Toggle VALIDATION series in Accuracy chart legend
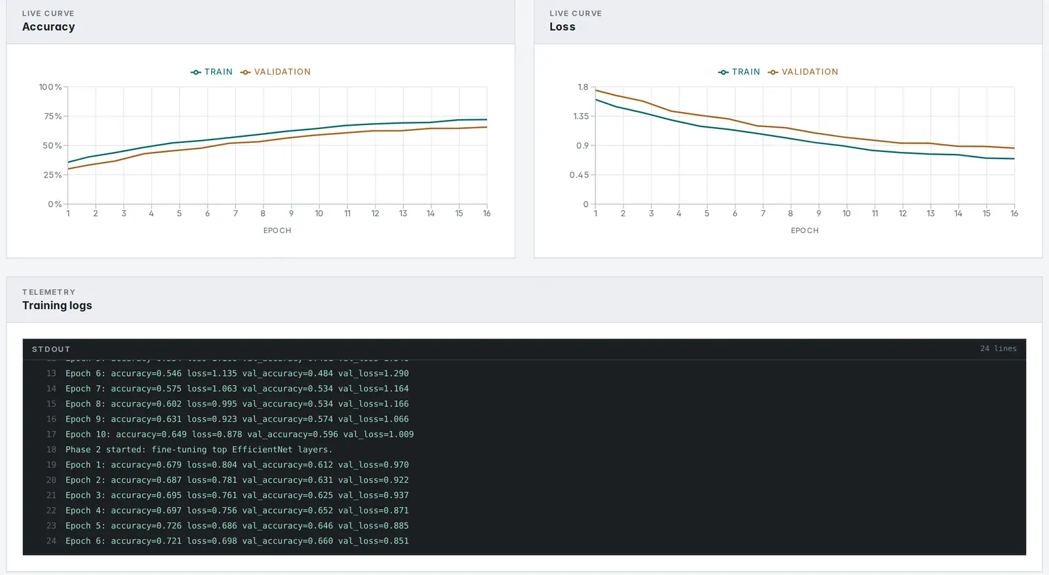 (275, 72)
